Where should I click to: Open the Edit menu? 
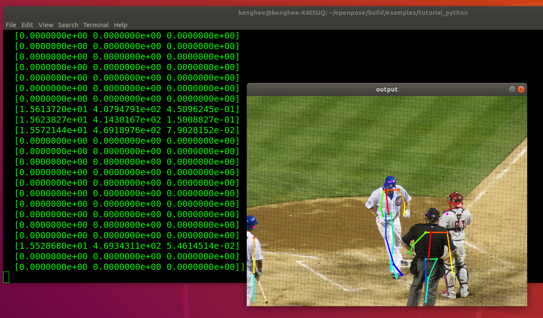click(x=27, y=25)
